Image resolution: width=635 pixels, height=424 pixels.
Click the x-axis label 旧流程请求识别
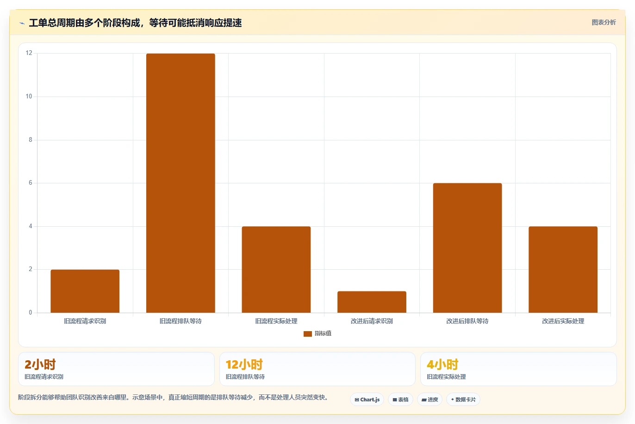(85, 321)
